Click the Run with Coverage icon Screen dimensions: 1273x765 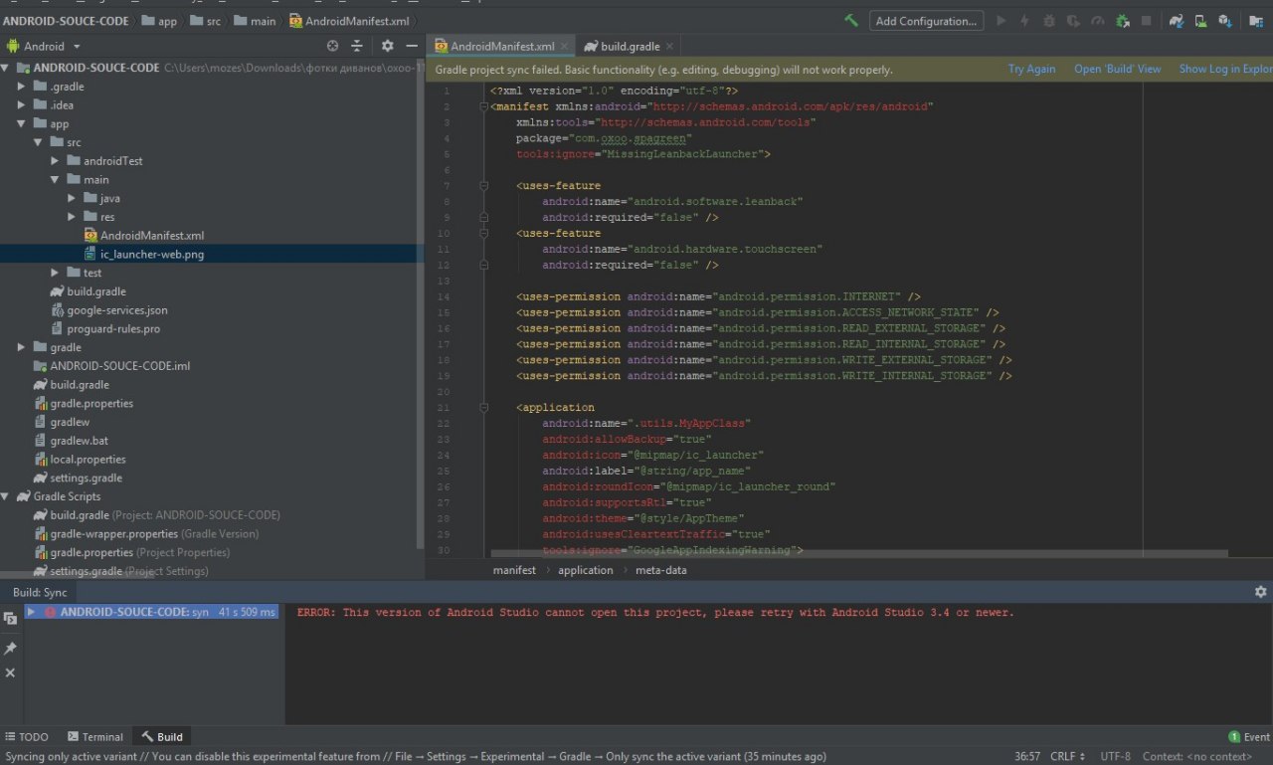coord(1073,20)
